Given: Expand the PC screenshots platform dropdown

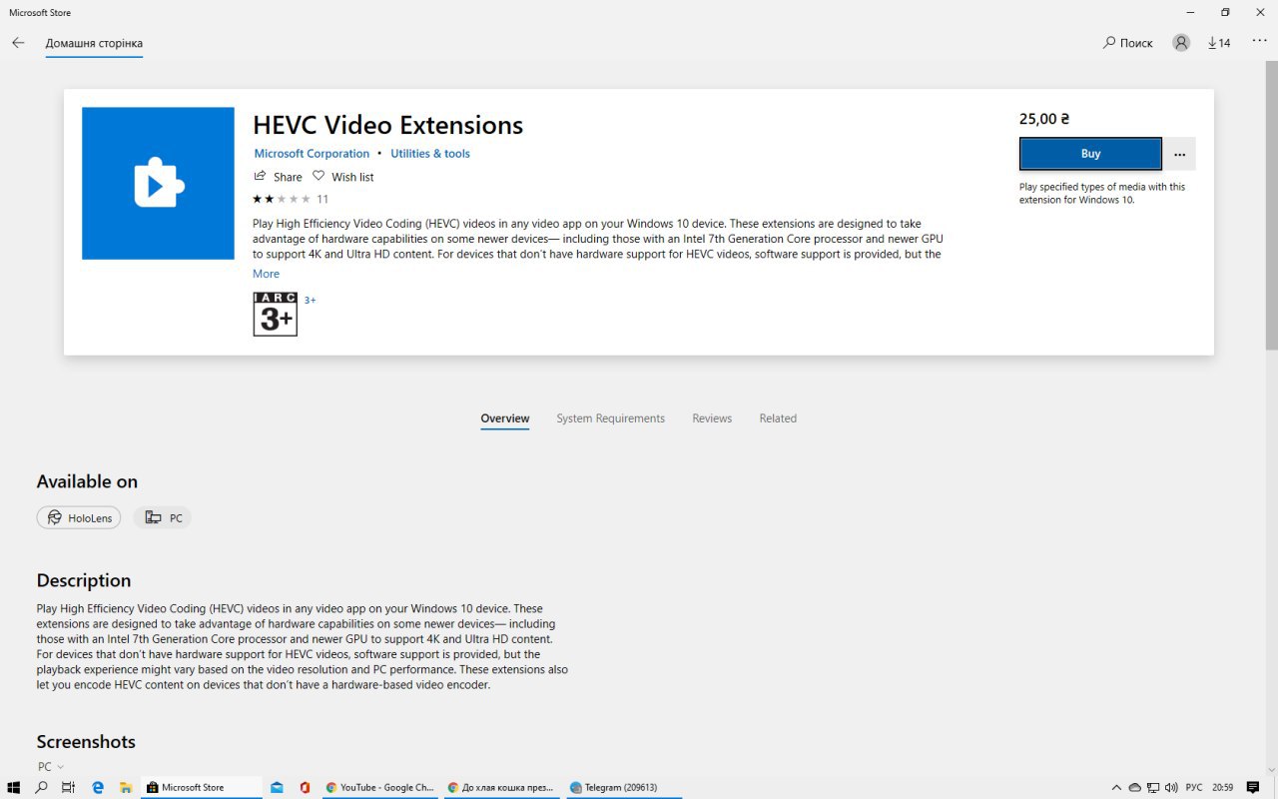Looking at the screenshot, I should (x=51, y=767).
